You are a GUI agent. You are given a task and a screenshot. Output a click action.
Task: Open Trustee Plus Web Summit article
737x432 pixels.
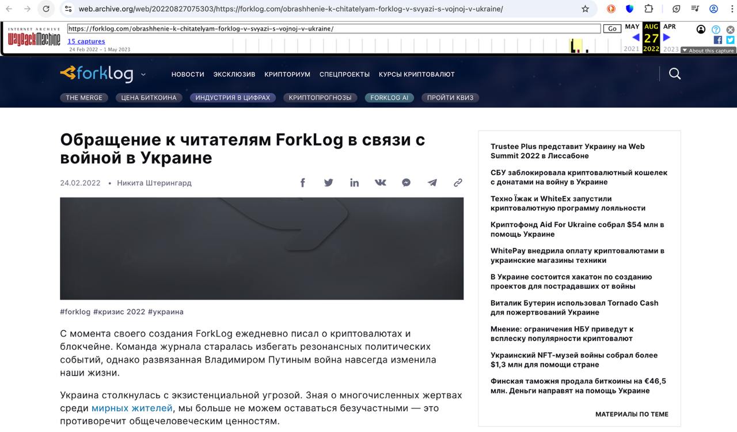pyautogui.click(x=568, y=151)
